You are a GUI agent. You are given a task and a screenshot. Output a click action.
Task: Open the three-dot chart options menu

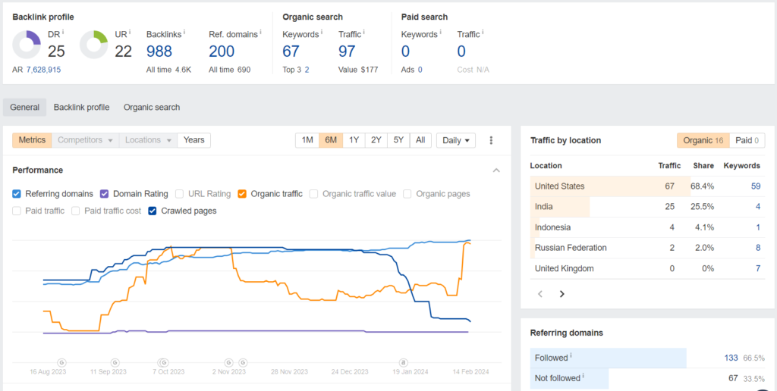coord(491,140)
